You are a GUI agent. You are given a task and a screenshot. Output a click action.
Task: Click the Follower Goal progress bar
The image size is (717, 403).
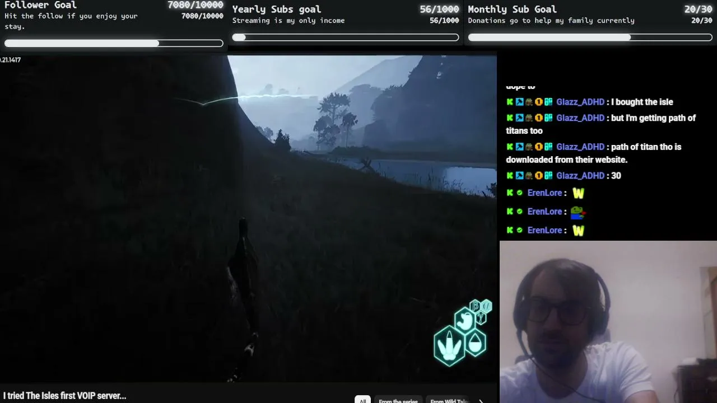(114, 43)
